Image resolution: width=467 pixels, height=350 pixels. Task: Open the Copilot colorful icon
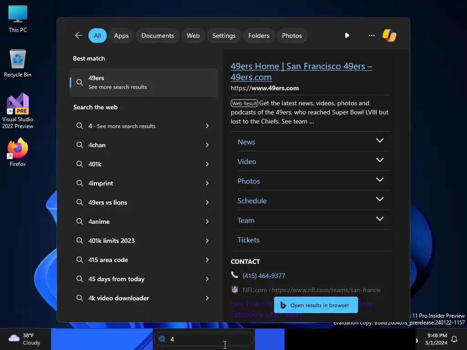point(389,36)
